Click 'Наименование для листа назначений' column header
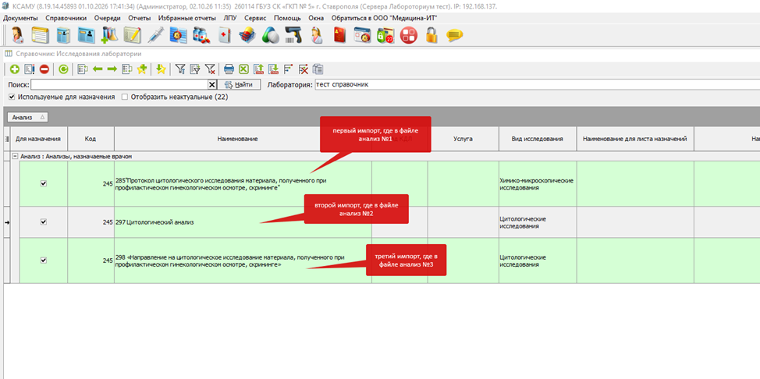Image resolution: width=760 pixels, height=379 pixels. [635, 139]
